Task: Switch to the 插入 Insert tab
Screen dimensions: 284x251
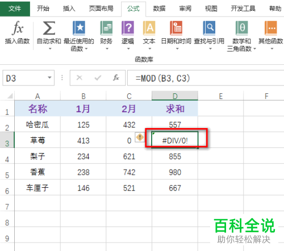Action: coord(69,9)
